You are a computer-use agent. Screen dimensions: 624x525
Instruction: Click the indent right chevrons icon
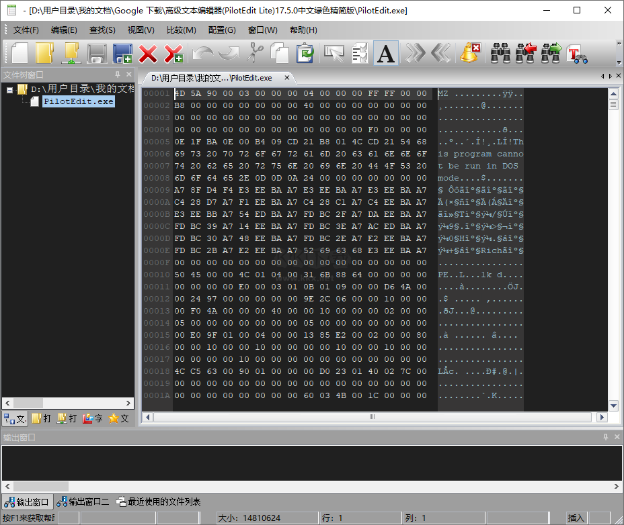[415, 53]
